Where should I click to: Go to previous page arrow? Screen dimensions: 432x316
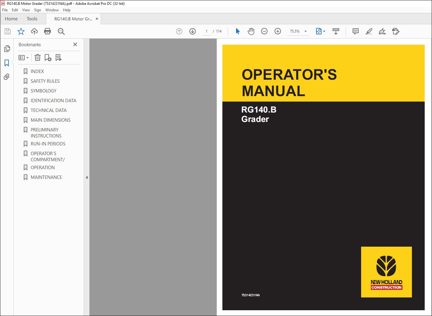click(x=179, y=31)
